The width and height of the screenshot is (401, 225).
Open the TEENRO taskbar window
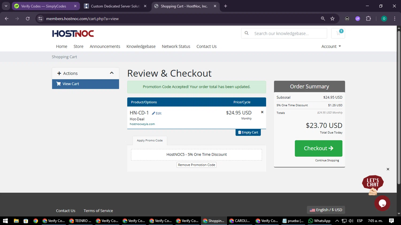(x=80, y=221)
